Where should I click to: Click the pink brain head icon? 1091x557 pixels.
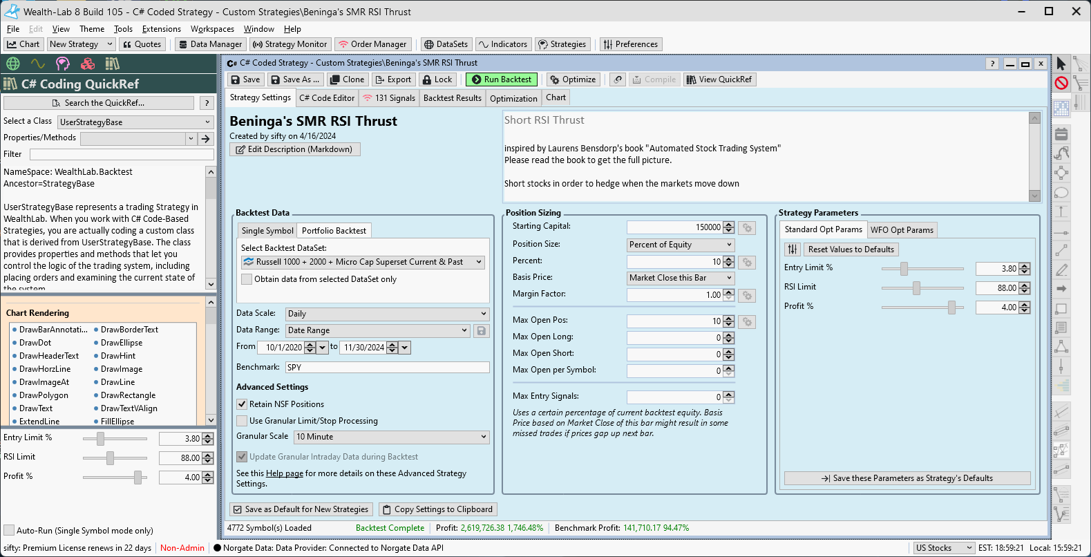(63, 64)
